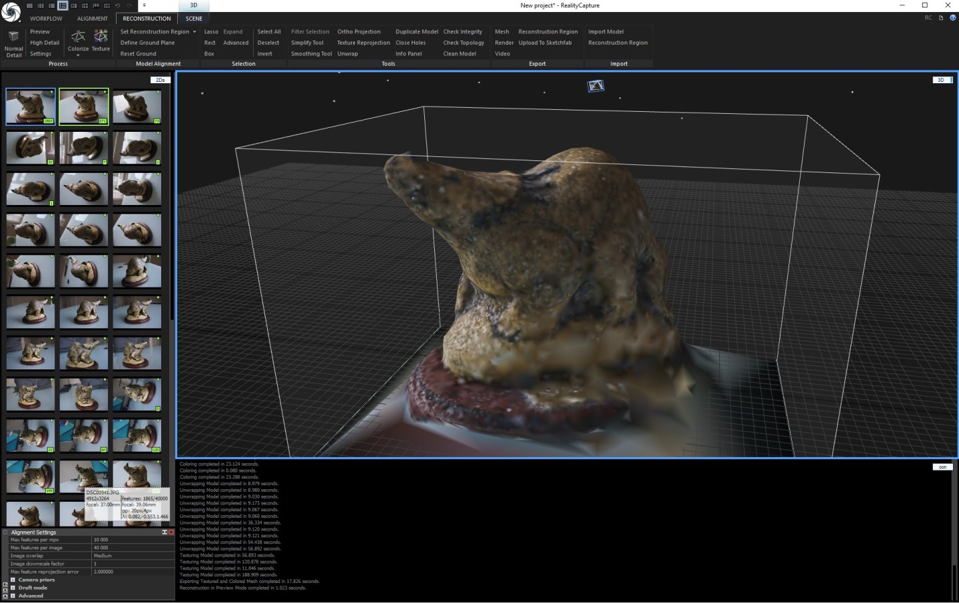Screen dimensions: 959x603
Task: Click the Image overlap Medium value
Action: coord(133,556)
